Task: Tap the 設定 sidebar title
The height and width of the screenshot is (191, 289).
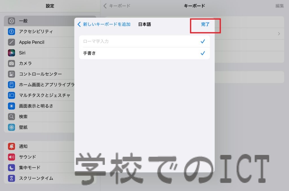Action: click(50, 6)
